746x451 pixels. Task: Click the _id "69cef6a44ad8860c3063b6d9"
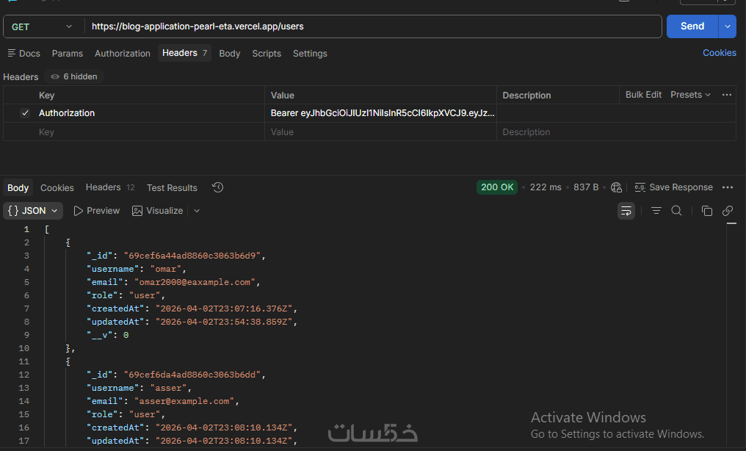192,256
